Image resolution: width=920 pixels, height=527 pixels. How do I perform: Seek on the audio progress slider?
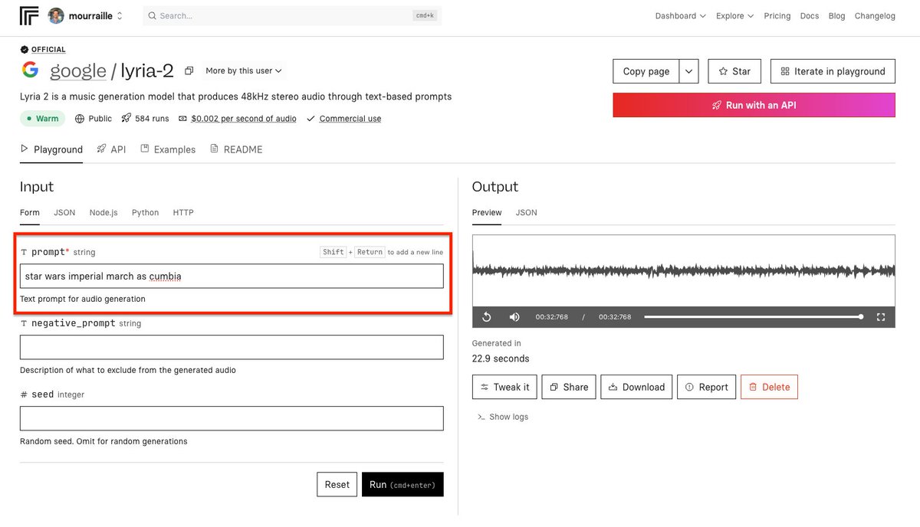pos(754,316)
